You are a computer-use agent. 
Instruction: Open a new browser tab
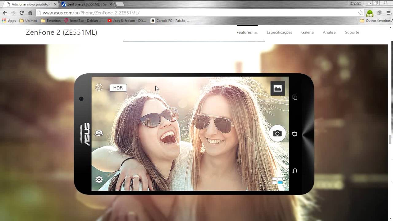(x=120, y=4)
